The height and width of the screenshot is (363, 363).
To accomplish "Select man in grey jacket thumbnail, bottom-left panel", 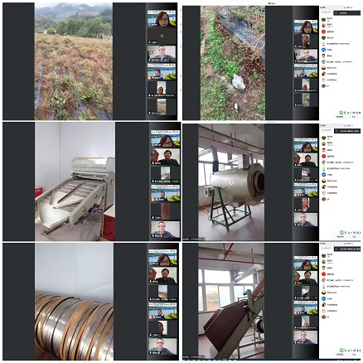I will 163,346.
